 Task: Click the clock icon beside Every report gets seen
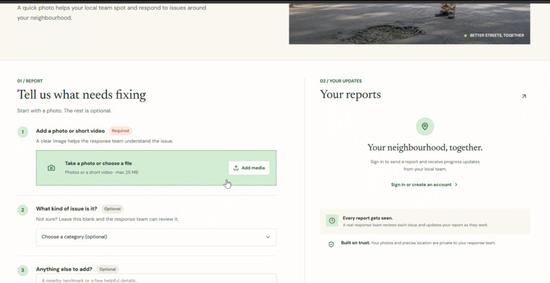332,220
